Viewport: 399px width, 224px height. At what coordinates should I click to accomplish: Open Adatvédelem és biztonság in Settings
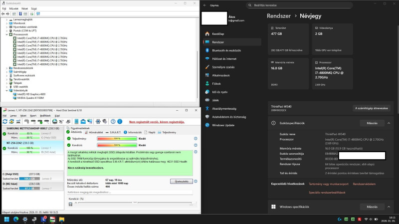coord(229,117)
